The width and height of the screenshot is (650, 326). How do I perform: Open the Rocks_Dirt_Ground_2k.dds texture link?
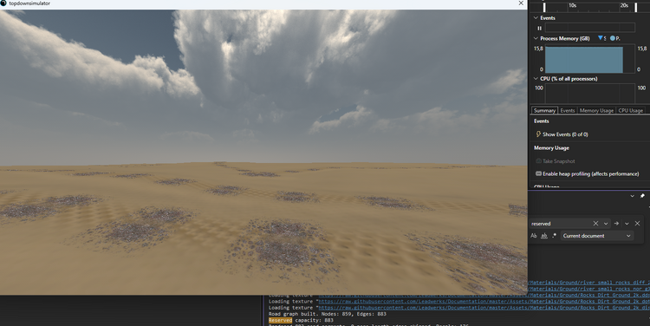[x=588, y=296]
